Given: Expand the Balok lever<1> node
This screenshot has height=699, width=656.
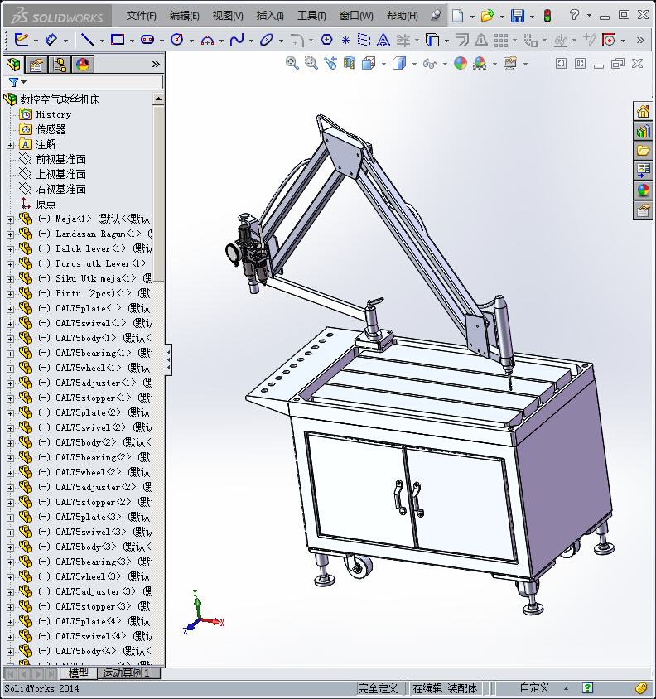Looking at the screenshot, I should [x=10, y=249].
